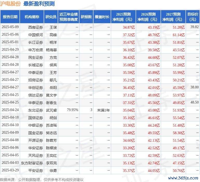This screenshot has width=200, height=182.
Task: Click researcher name 樊志远
Action: [51, 133]
